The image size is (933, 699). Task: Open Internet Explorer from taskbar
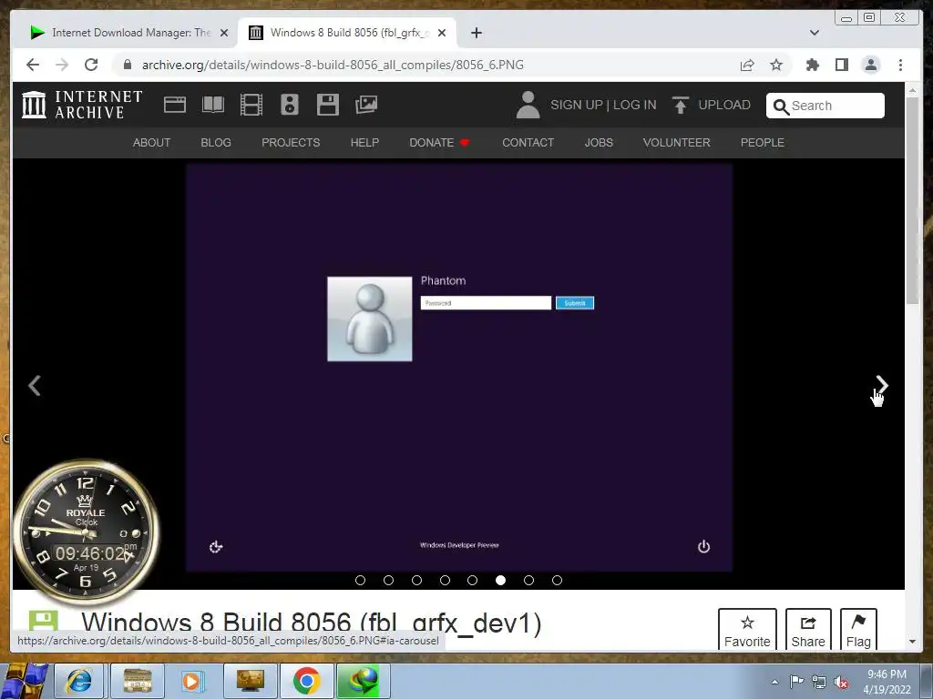tap(79, 681)
